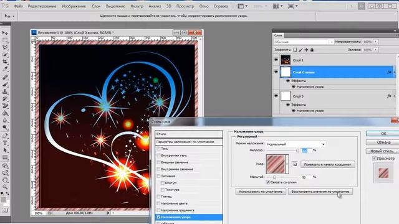Lock all icon in Layers panel
Image resolution: width=399 pixels, height=224 pixels.
pyautogui.click(x=312, y=50)
